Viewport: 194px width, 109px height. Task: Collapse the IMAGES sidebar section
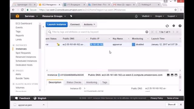click(13, 71)
